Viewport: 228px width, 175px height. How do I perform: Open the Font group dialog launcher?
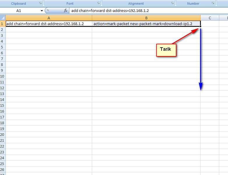pyautogui.click(x=99, y=3)
